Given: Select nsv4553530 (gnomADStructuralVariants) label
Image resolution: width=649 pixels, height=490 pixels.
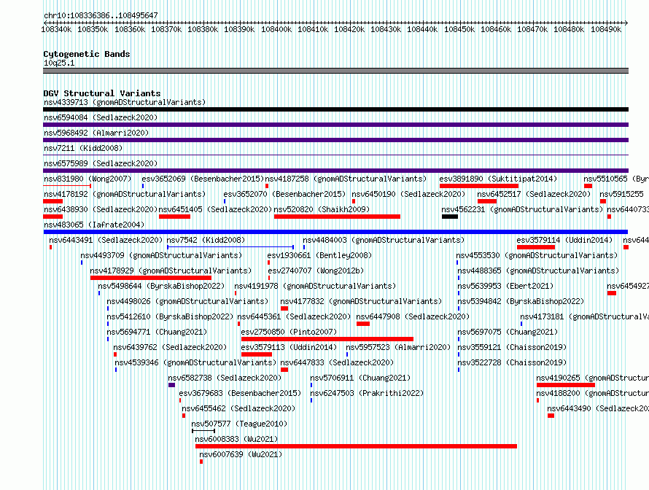Looking at the screenshot, I should click(537, 255).
